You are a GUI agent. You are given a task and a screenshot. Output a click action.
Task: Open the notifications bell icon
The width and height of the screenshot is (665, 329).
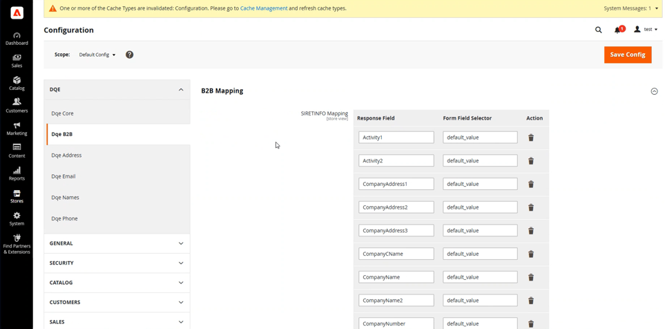(x=617, y=30)
